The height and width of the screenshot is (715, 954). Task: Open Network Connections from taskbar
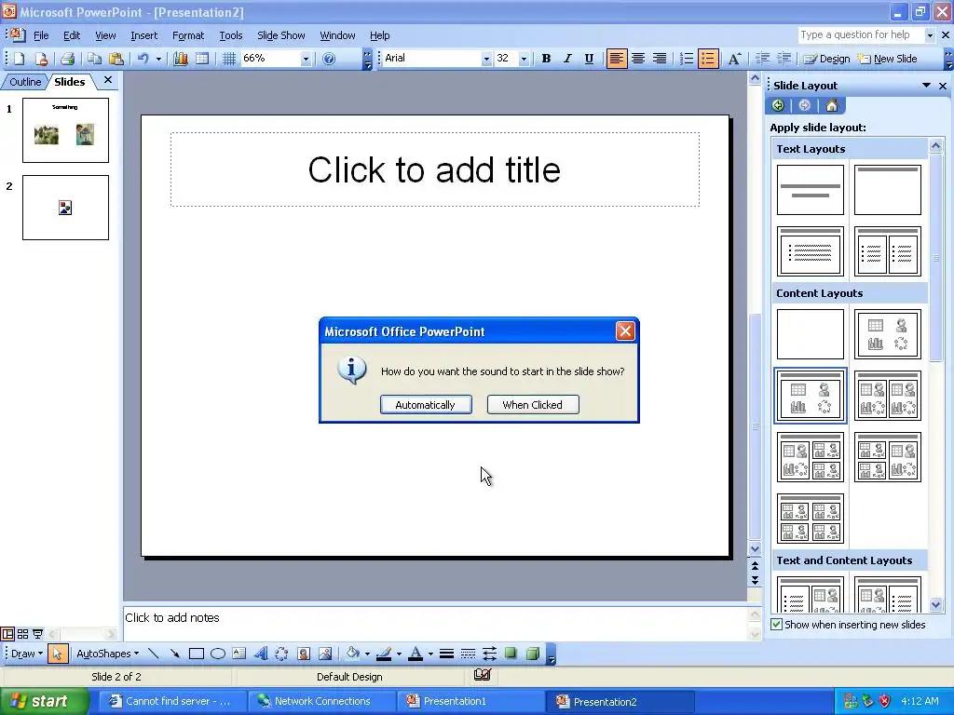point(321,701)
